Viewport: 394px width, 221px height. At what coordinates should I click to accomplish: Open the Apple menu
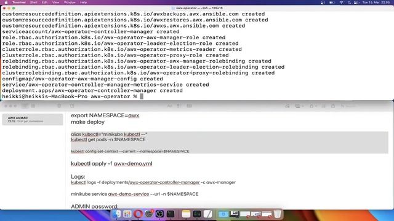pos(6,2)
